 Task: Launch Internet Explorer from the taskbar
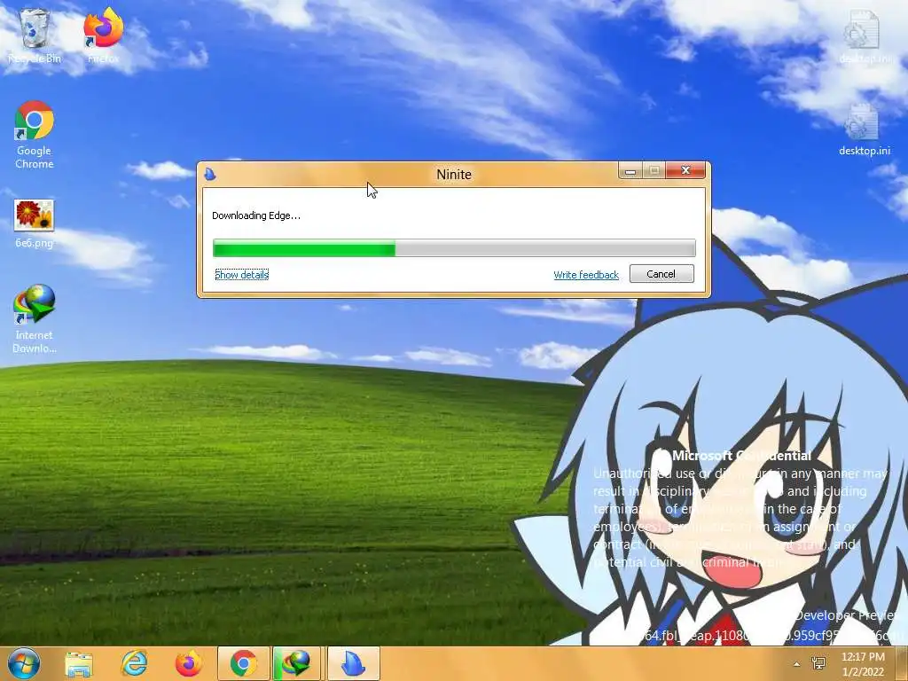click(x=135, y=663)
